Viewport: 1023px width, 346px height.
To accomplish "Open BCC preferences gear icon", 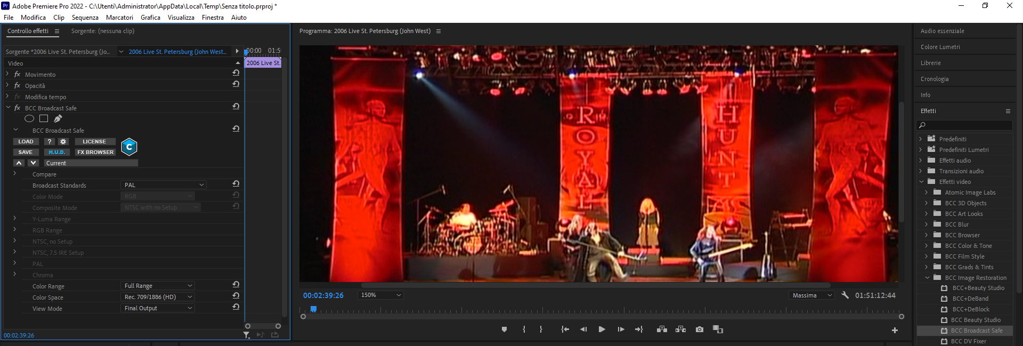I will tap(63, 141).
